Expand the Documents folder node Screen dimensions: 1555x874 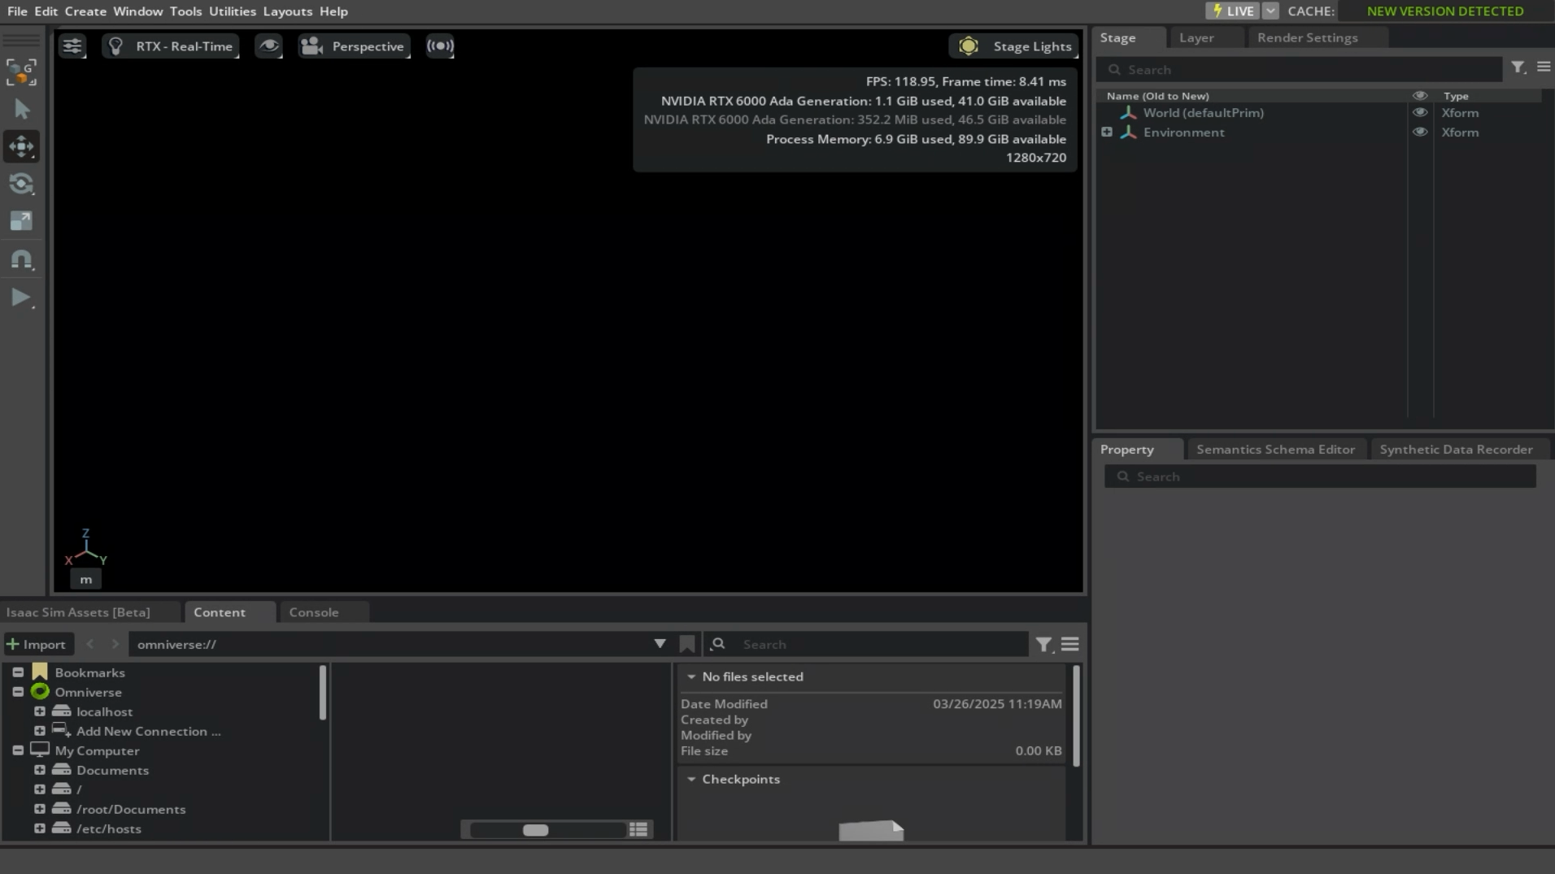point(39,770)
